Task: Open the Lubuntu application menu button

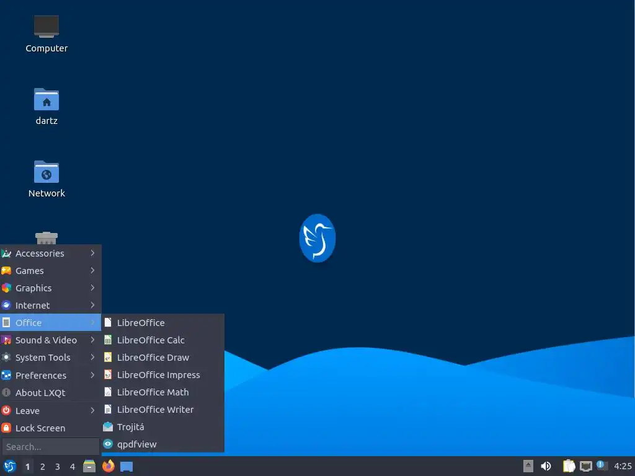Action: click(10, 466)
